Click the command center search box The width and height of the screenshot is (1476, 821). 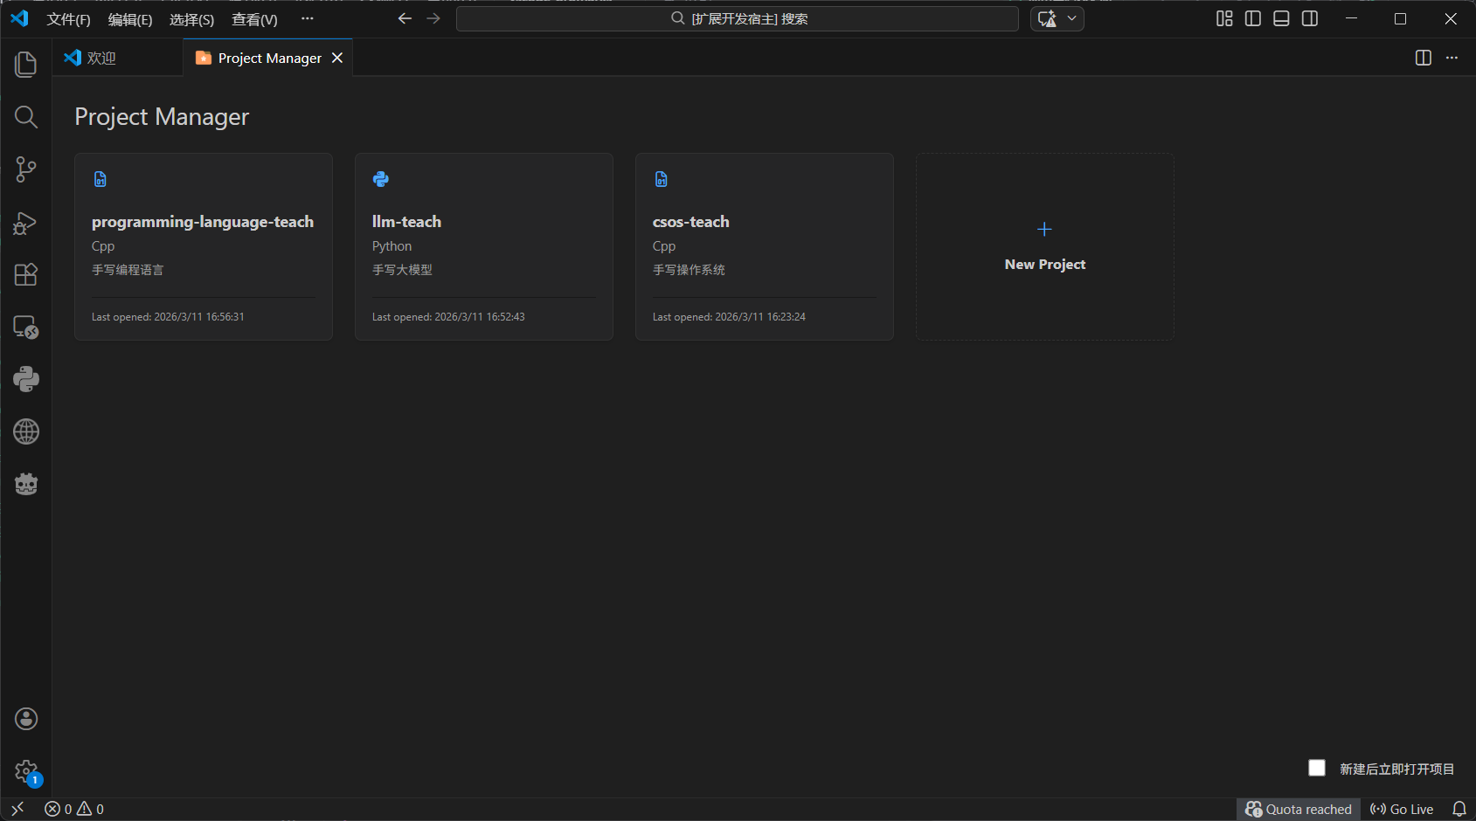click(738, 18)
